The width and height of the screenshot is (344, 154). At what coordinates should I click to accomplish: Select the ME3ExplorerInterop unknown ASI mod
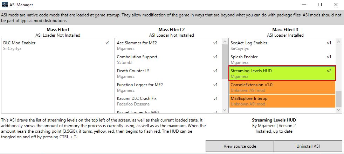click(x=282, y=101)
